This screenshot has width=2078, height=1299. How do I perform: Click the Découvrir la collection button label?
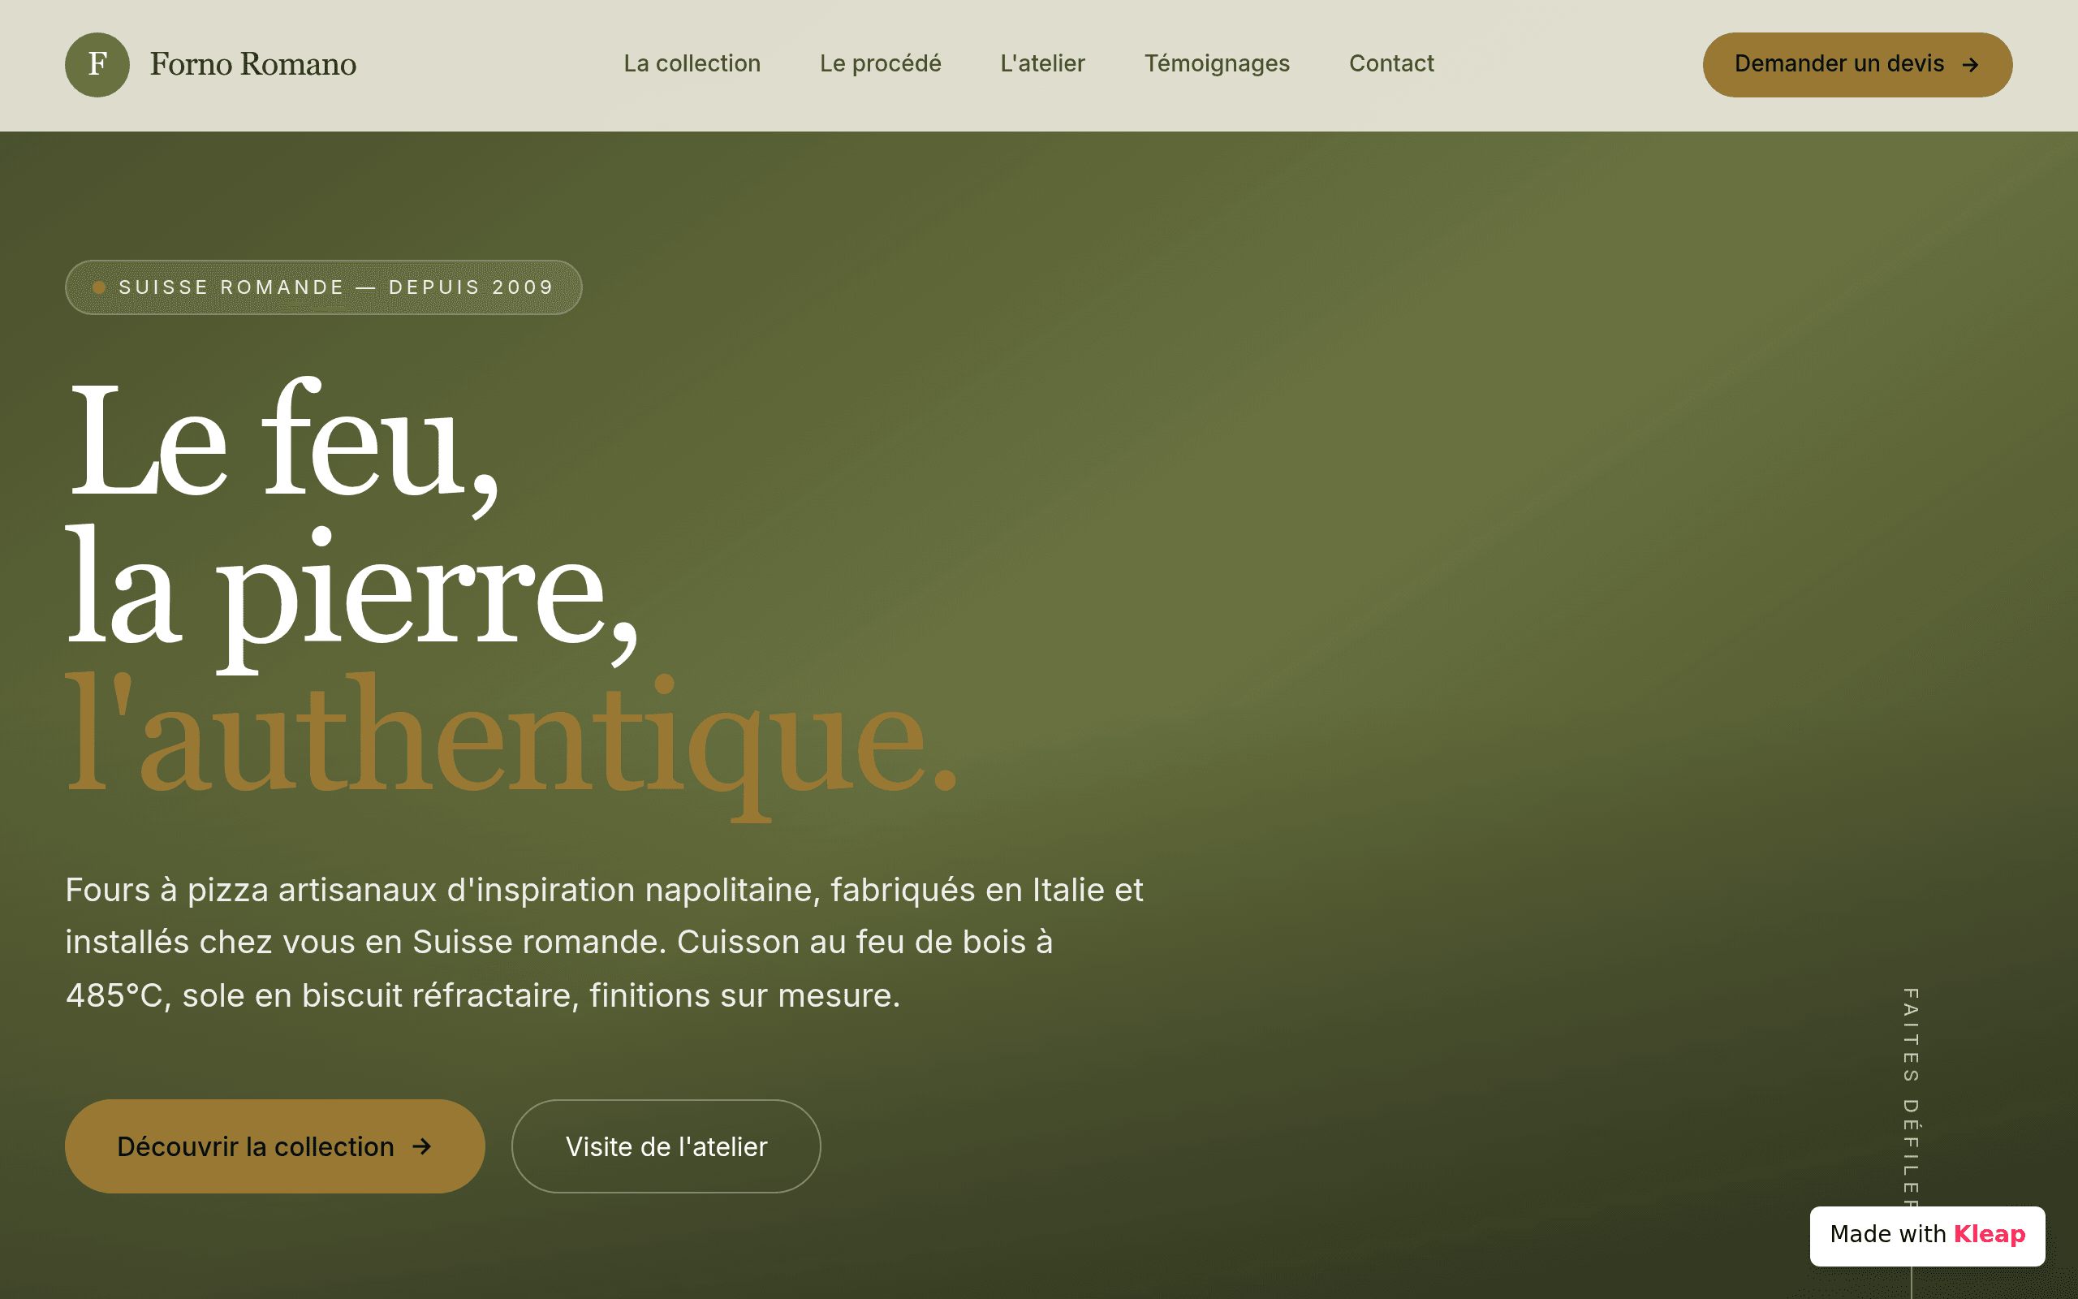[x=255, y=1146]
